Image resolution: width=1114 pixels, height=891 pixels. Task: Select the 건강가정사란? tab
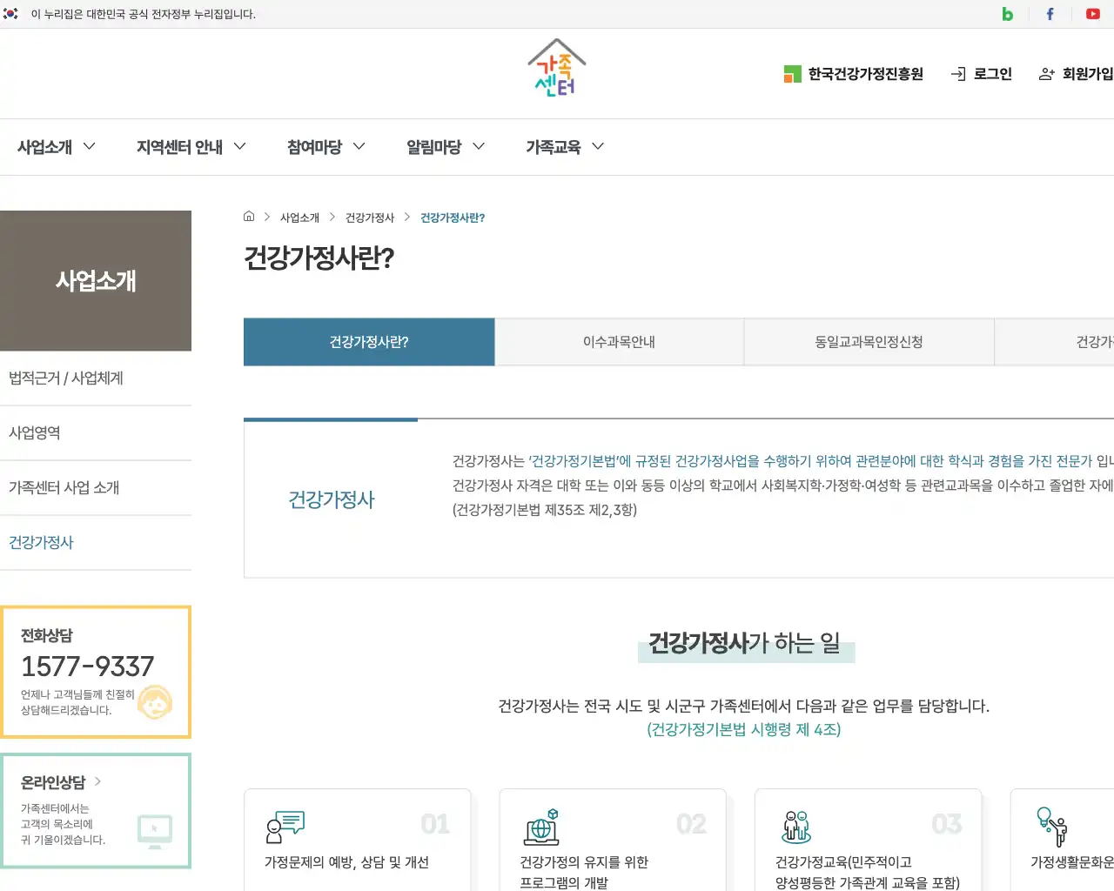[x=369, y=342]
